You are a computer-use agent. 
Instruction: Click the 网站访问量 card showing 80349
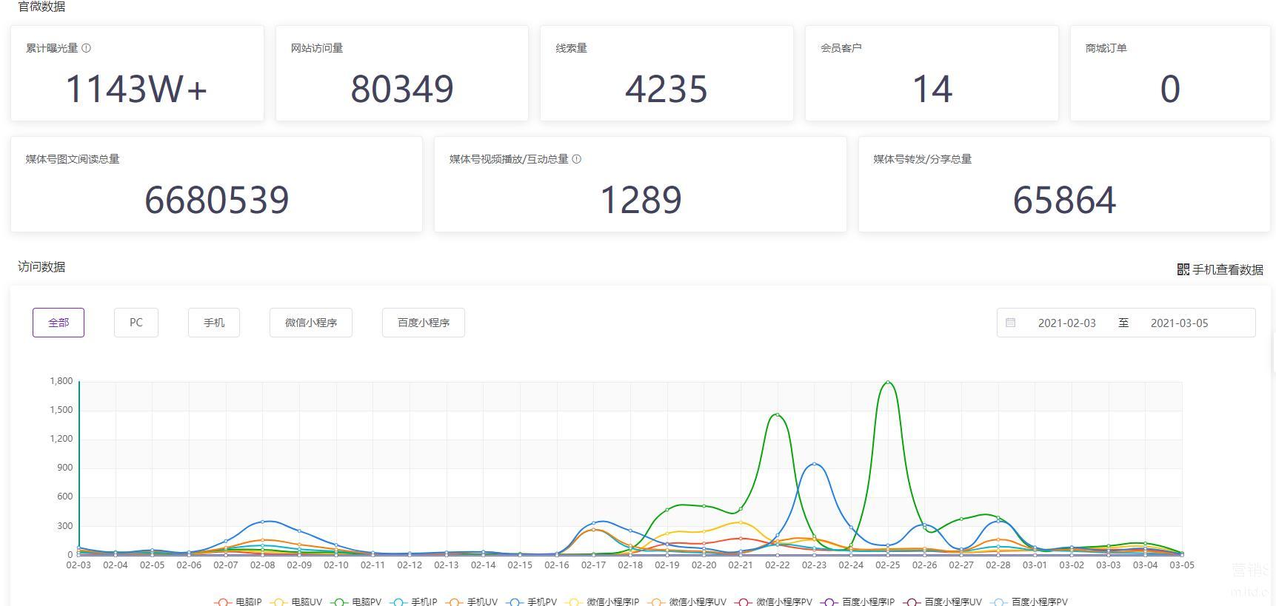tap(402, 74)
